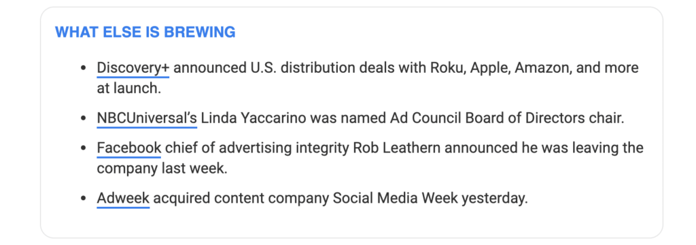Click the words Social Media Week

click(395, 198)
